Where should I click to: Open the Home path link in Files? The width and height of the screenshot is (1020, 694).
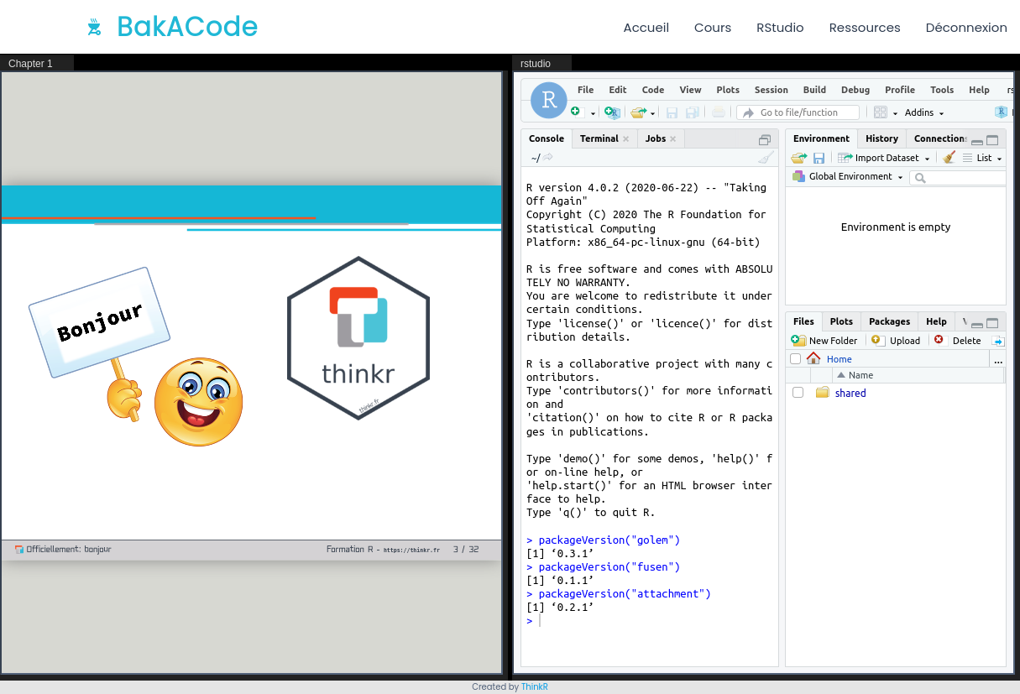(840, 359)
